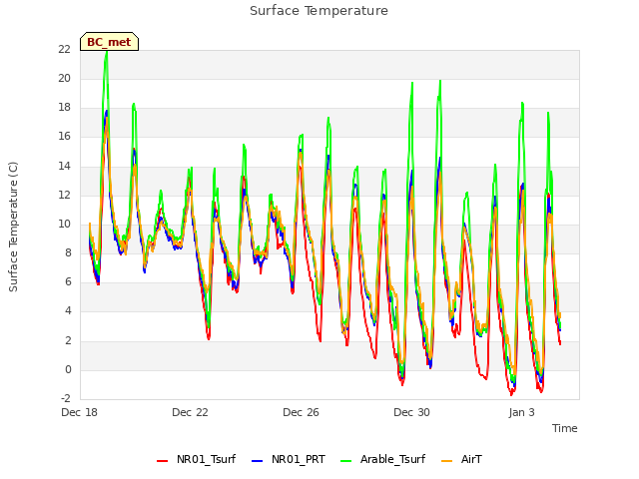Viewport: 639px width, 479px height.
Task: Click the Surface Temperature (C) y-axis title
Action: 13,227
